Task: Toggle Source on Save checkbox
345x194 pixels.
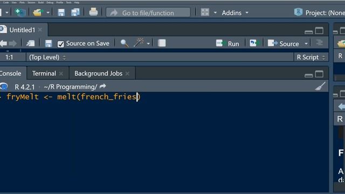Action: [x=61, y=44]
